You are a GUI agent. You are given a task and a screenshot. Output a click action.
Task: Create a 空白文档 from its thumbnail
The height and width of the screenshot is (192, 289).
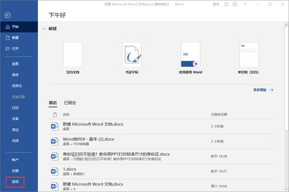coord(73,55)
